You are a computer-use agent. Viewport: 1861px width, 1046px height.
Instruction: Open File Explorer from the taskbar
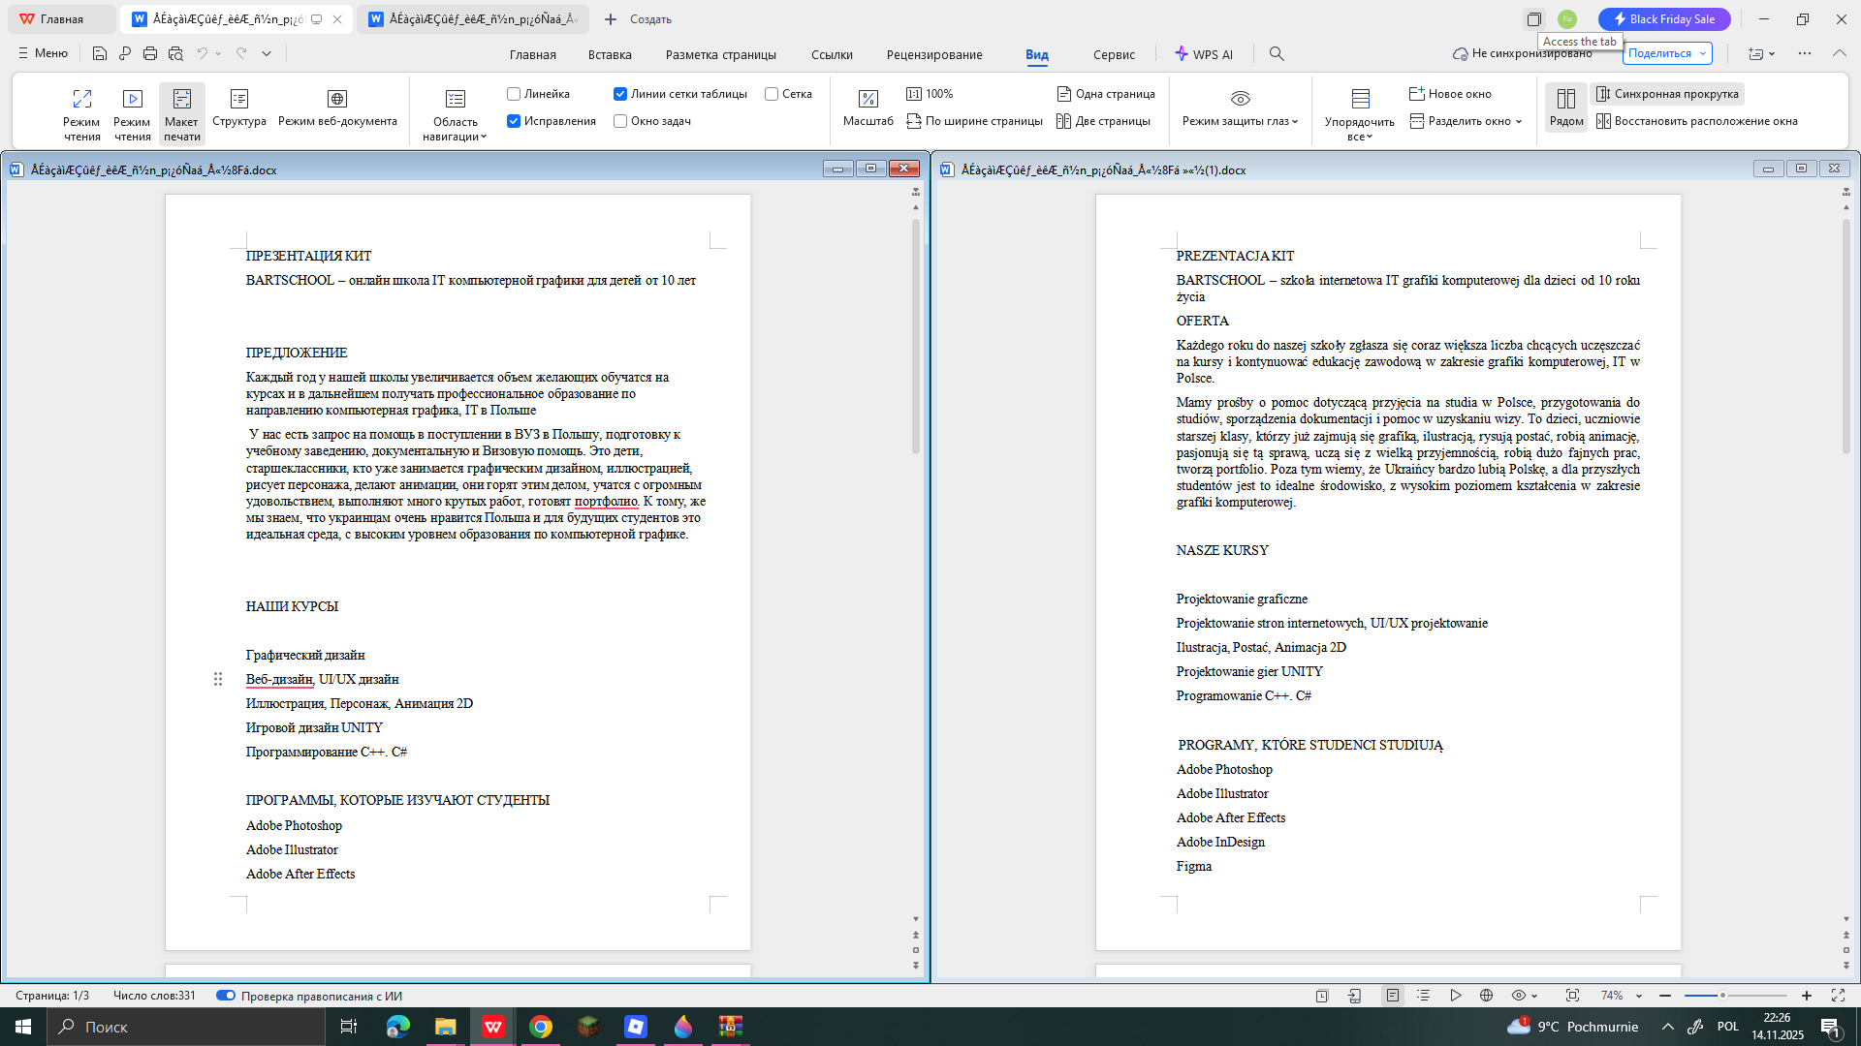(x=445, y=1027)
